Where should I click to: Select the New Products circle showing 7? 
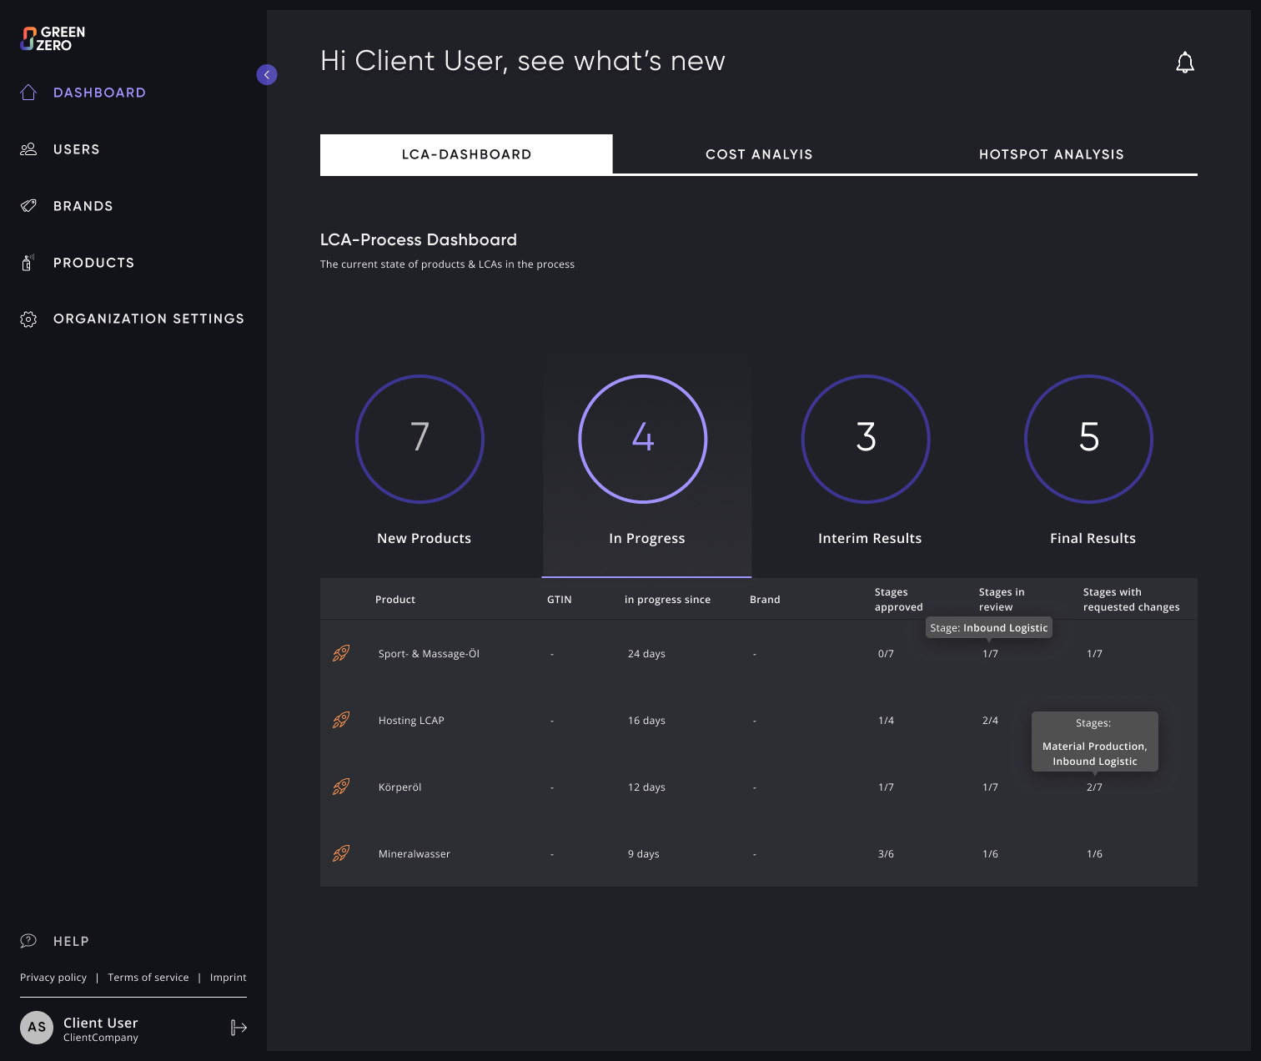419,439
